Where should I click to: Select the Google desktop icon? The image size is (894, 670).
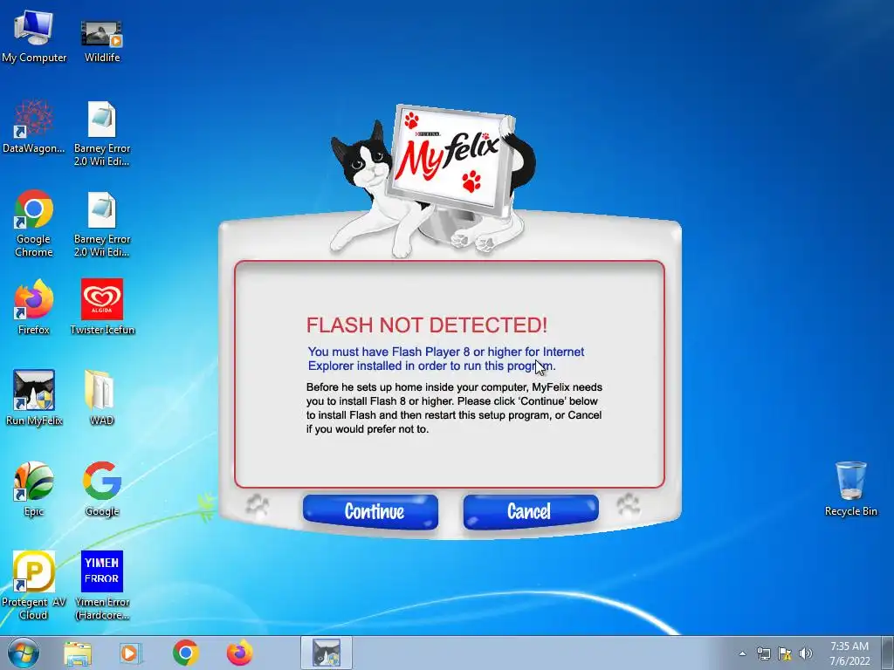[102, 489]
